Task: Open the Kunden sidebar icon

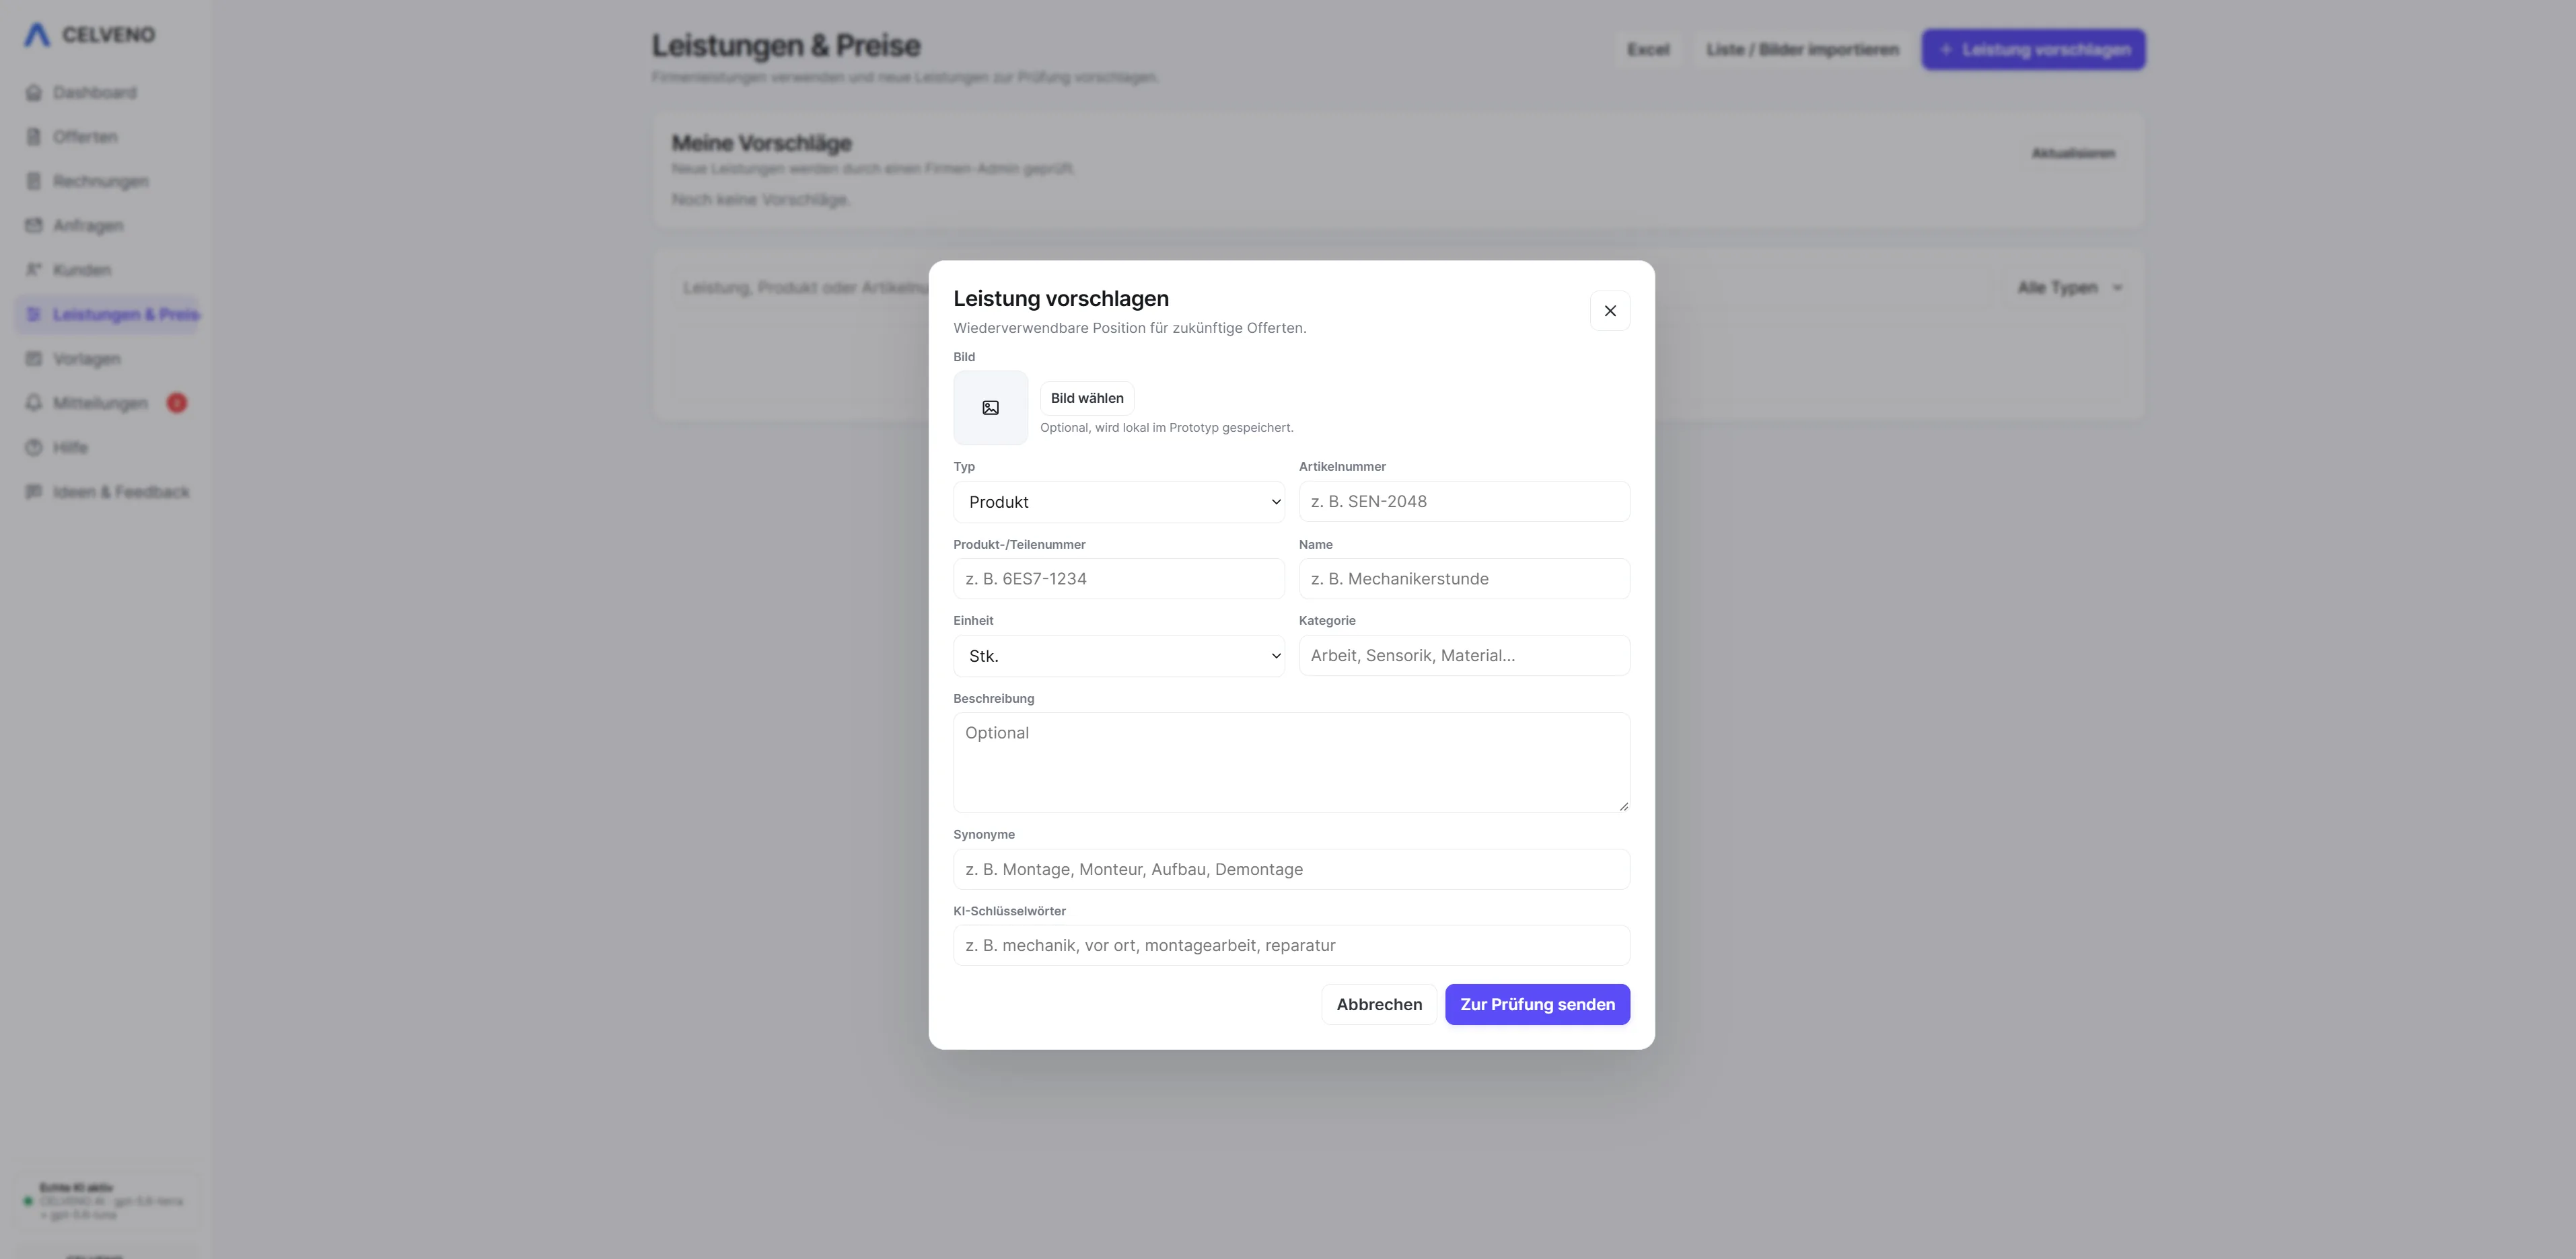Action: [34, 270]
